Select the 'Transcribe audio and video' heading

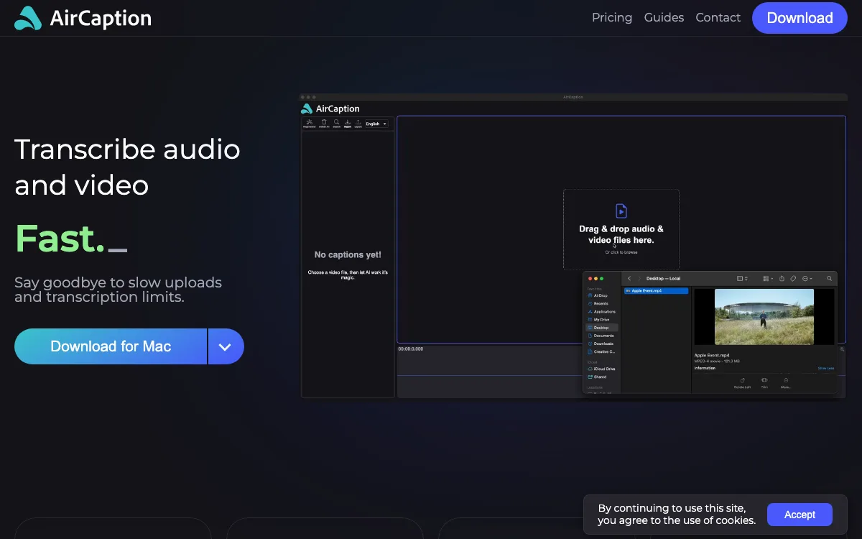coord(127,167)
